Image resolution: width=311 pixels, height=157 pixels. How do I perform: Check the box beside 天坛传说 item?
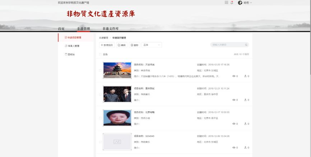click(x=100, y=70)
